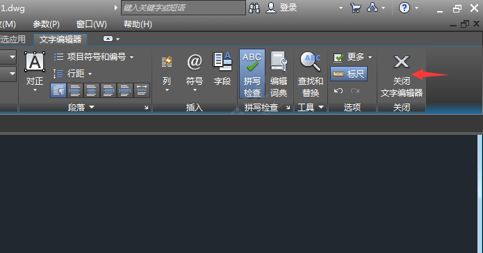The width and height of the screenshot is (483, 253).
Task: Click the Insert (插入) panel title
Action: point(195,108)
